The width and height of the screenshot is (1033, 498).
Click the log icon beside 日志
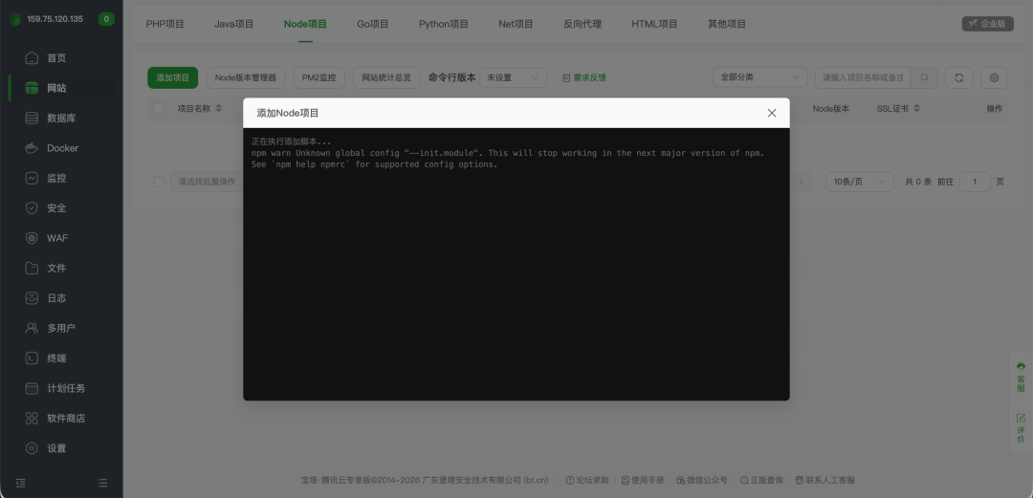coord(32,297)
